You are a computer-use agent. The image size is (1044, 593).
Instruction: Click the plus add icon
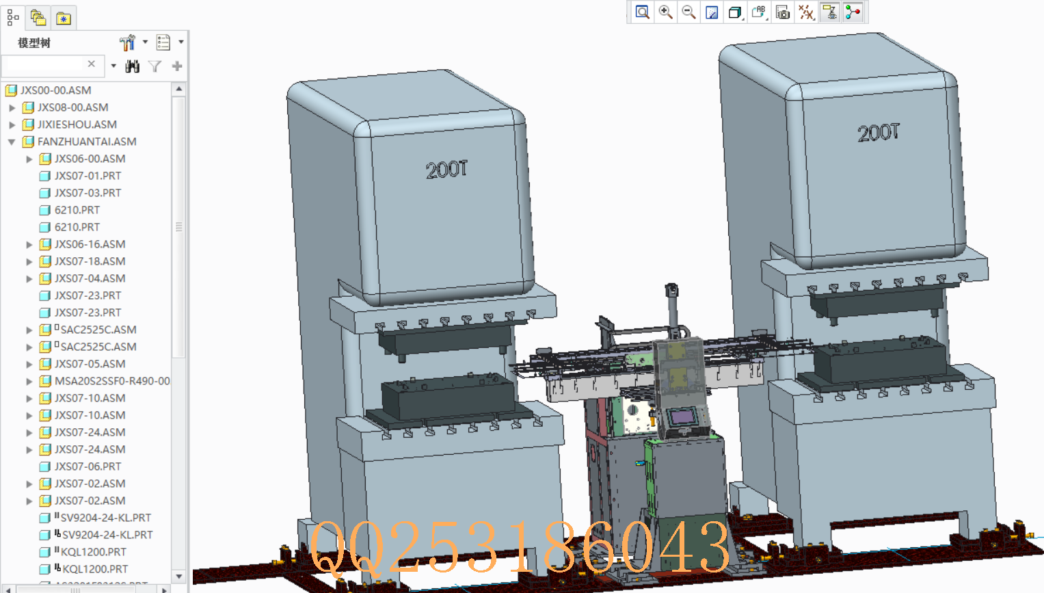[x=177, y=66]
